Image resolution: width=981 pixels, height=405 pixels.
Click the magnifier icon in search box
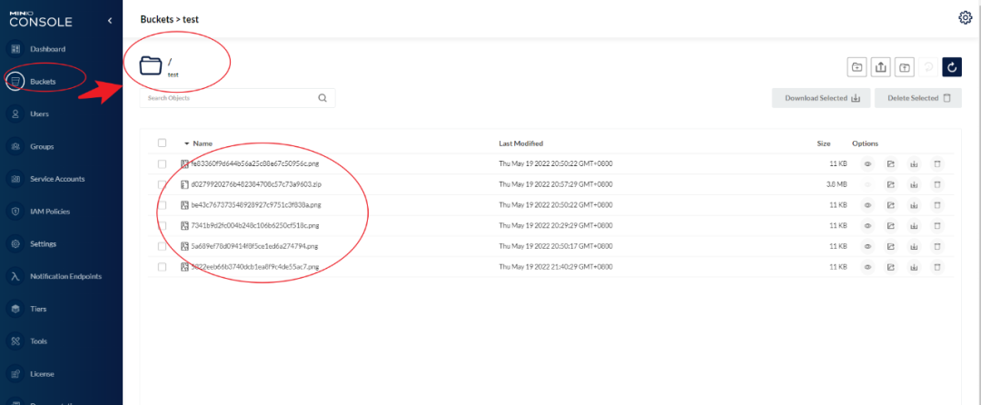coord(322,98)
